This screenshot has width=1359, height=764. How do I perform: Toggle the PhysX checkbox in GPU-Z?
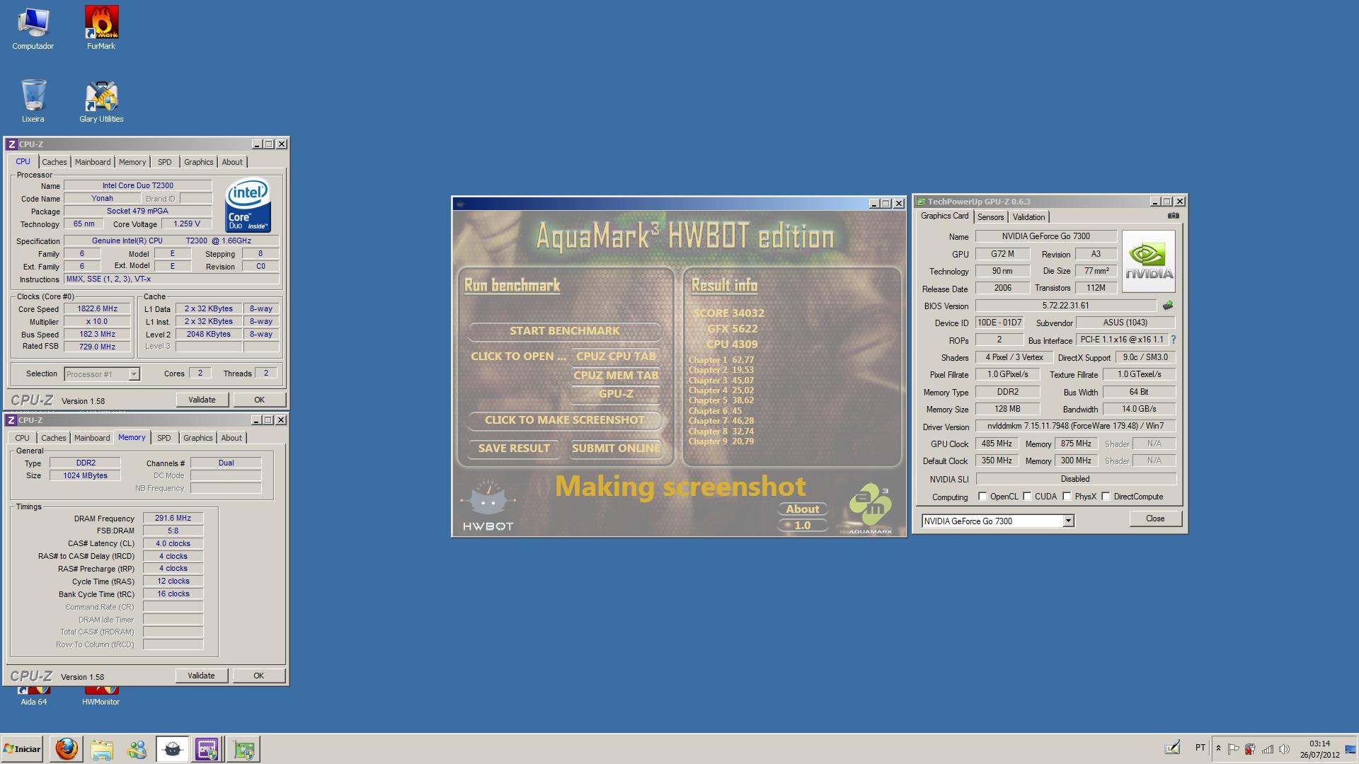pyautogui.click(x=1067, y=496)
